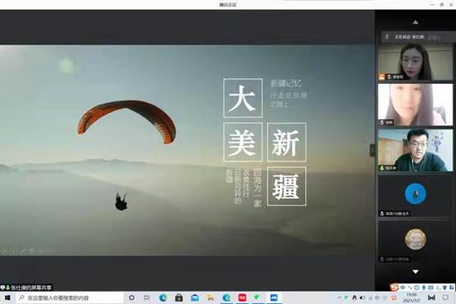Collapse the participant video side panel handle
Screen dimensions: 456x304
[372, 150]
